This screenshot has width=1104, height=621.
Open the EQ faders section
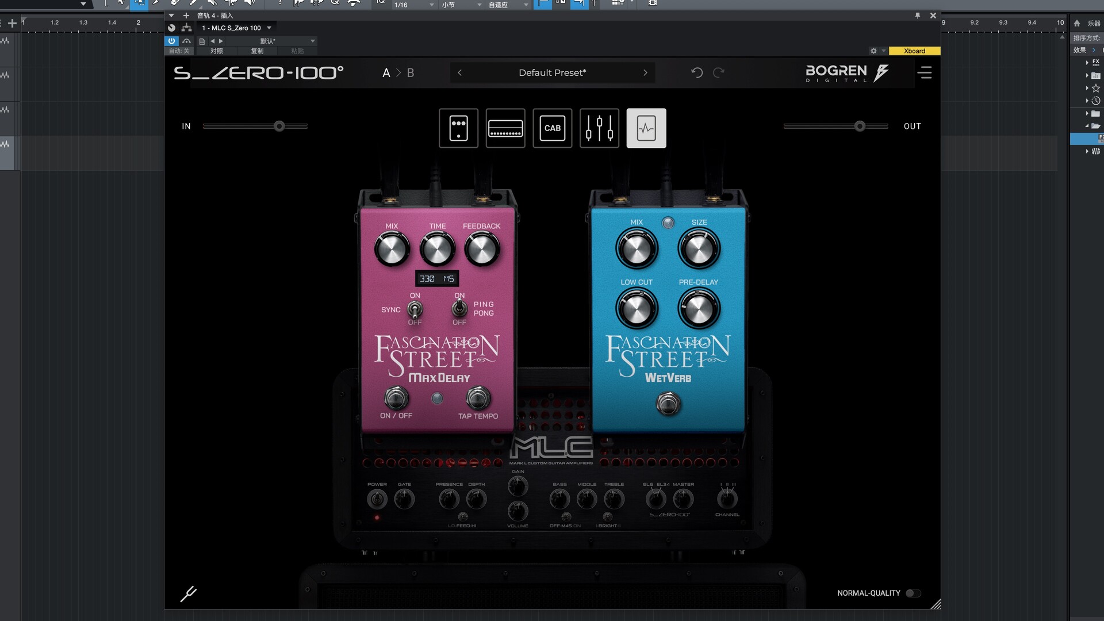599,128
